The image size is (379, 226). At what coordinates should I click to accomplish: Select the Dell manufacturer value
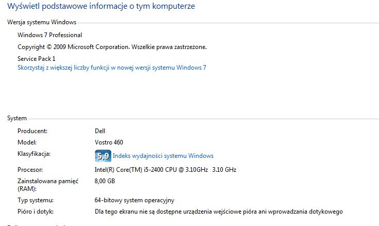point(100,131)
